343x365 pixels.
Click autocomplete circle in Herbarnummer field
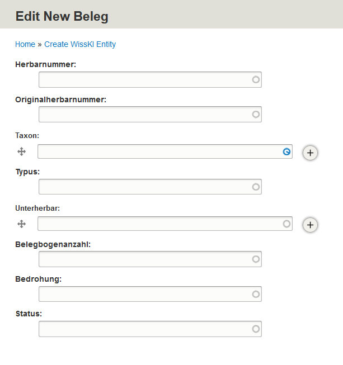(256, 79)
